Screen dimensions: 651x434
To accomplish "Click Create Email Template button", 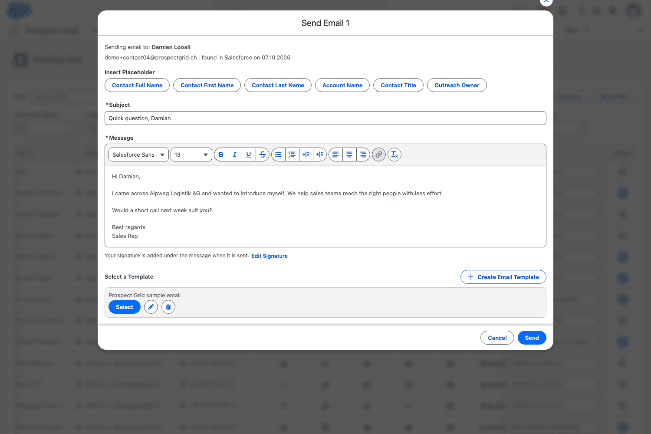I will coord(503,277).
